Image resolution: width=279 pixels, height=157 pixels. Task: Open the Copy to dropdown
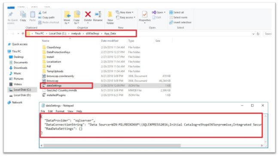76,18
